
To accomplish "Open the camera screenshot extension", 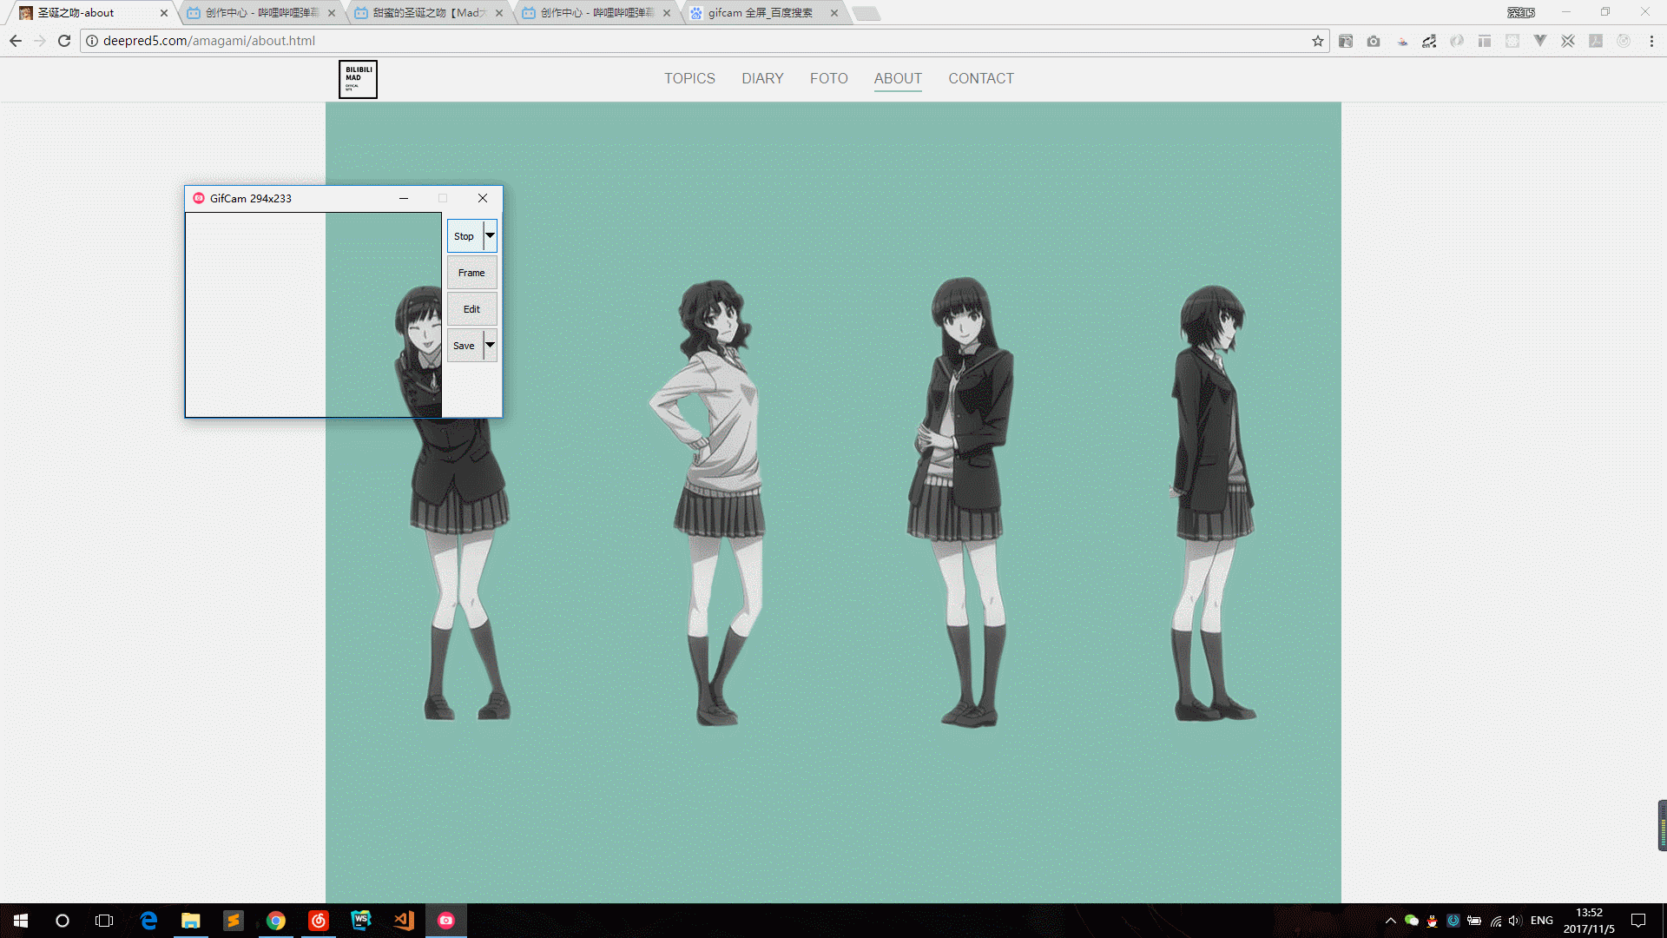I will click(1374, 41).
